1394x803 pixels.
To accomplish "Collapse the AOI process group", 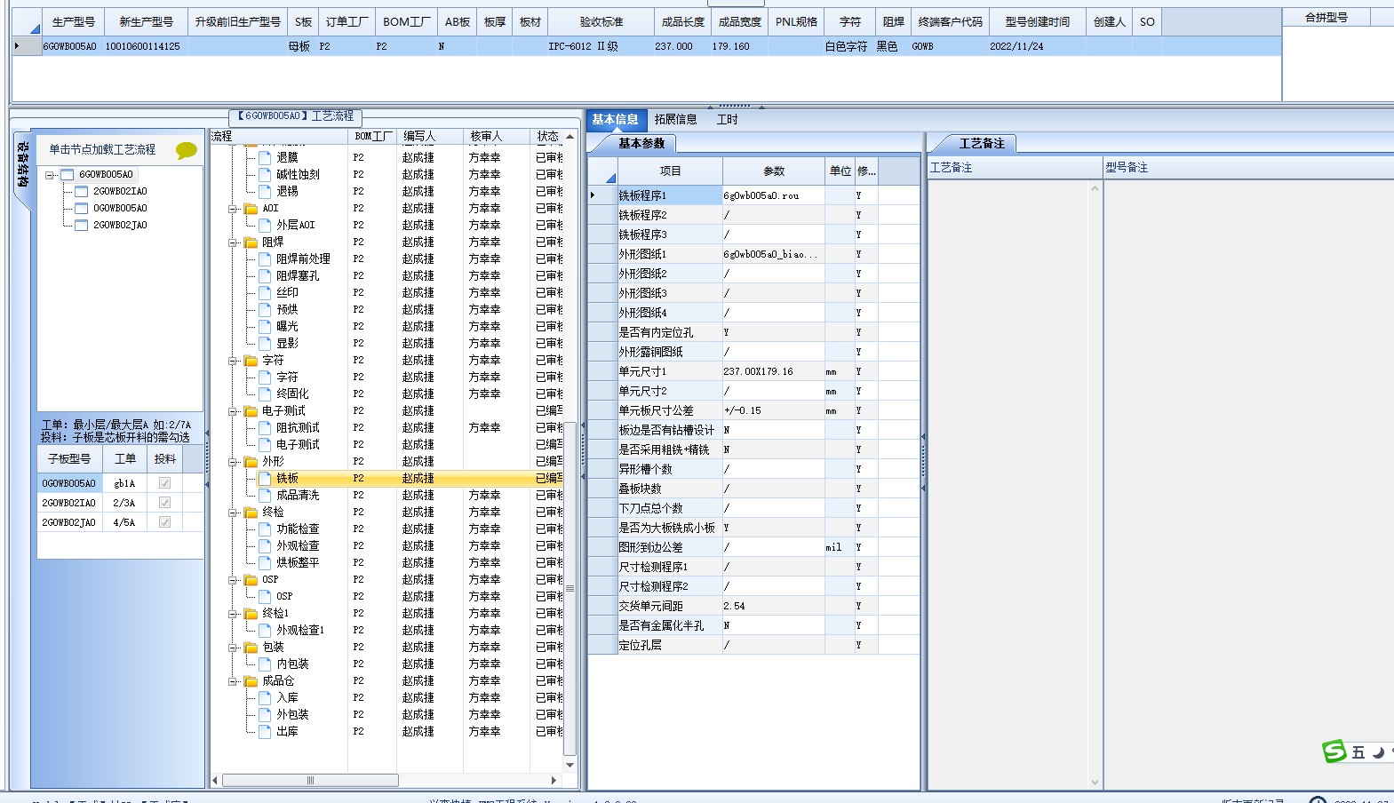I will (233, 209).
